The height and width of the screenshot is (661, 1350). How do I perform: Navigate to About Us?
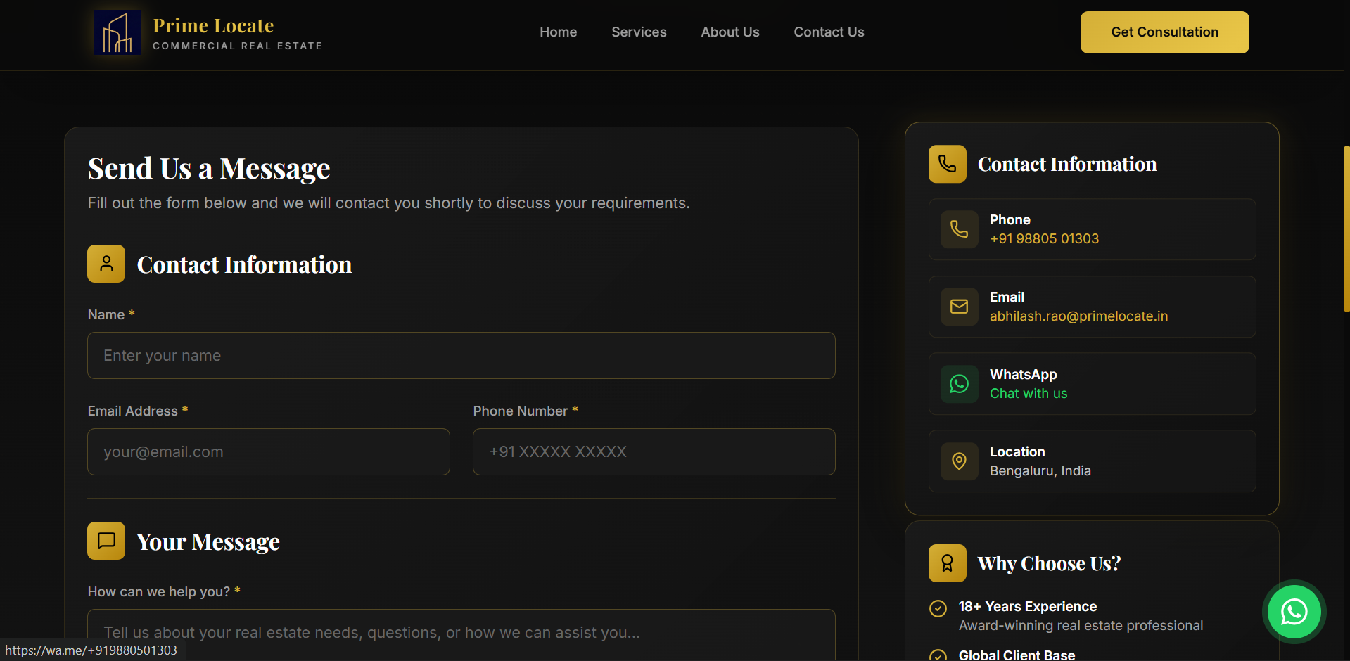click(730, 32)
